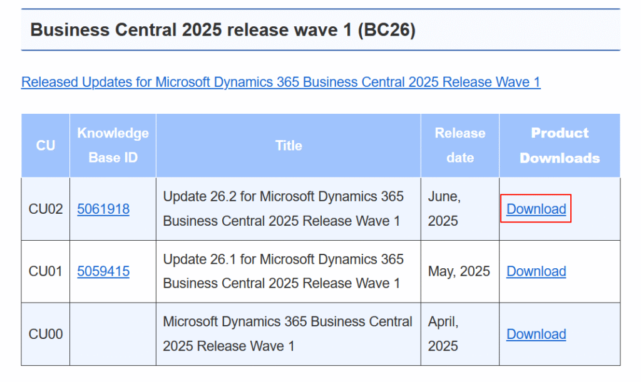Open the Released Updates for Business Central link
The width and height of the screenshot is (641, 382).
tap(281, 82)
